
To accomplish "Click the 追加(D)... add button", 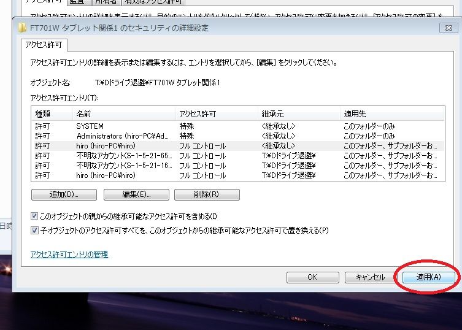I will pyautogui.click(x=64, y=194).
